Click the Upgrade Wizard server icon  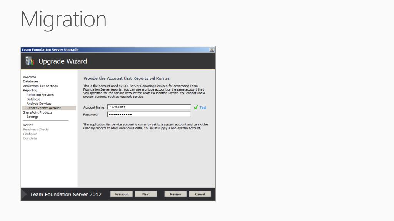coord(30,61)
